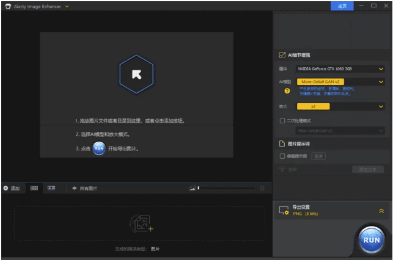This screenshot has width=393, height=262.
Task: Click the thumbnail size image icon
Action: tap(192, 189)
